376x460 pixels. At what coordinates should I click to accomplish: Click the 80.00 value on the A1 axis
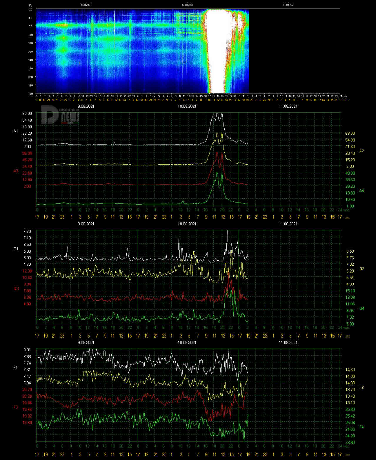[27, 113]
